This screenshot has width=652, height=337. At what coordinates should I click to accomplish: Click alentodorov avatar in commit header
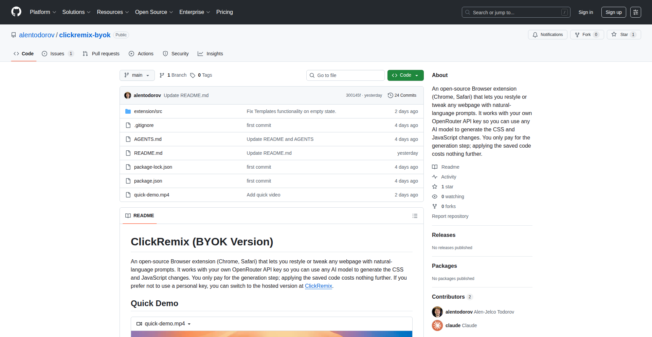coord(128,95)
